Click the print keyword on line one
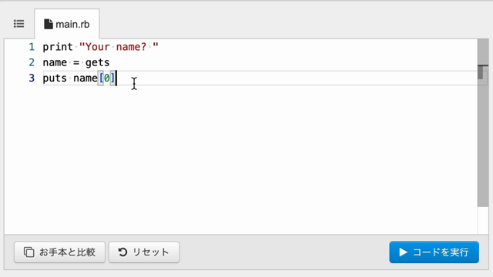 (x=58, y=47)
